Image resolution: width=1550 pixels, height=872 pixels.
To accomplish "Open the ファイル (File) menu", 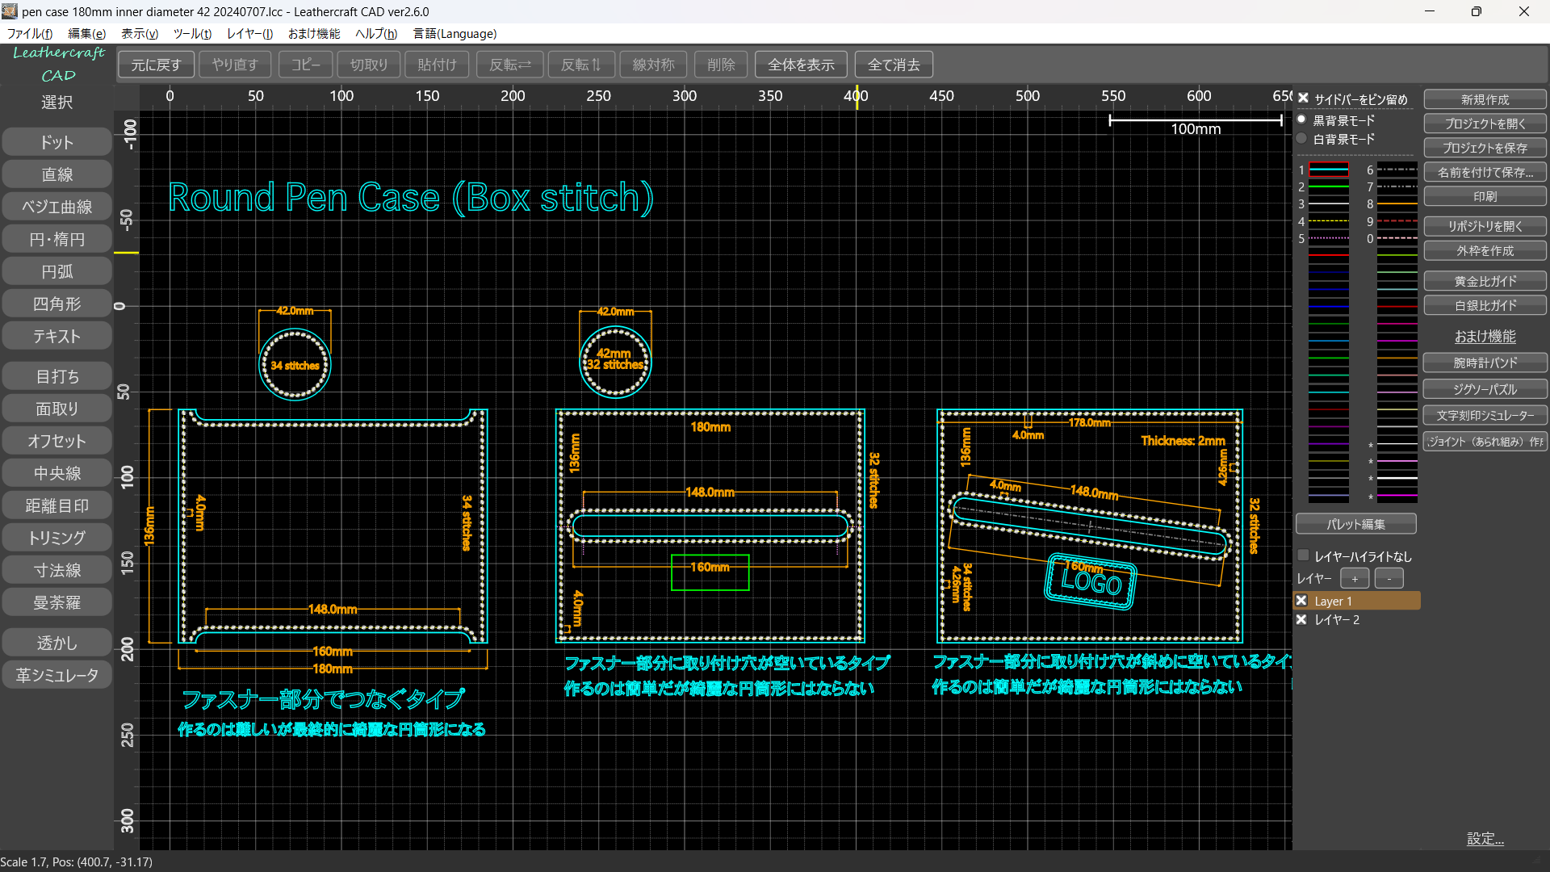I will tap(30, 33).
